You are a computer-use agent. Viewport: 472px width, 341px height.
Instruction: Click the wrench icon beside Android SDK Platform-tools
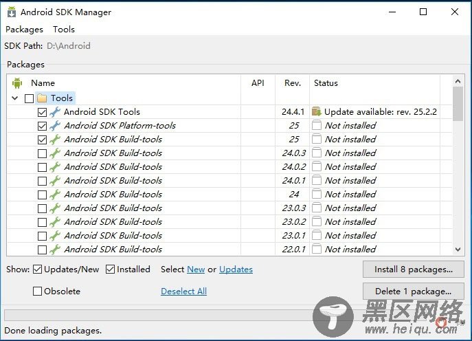click(55, 126)
